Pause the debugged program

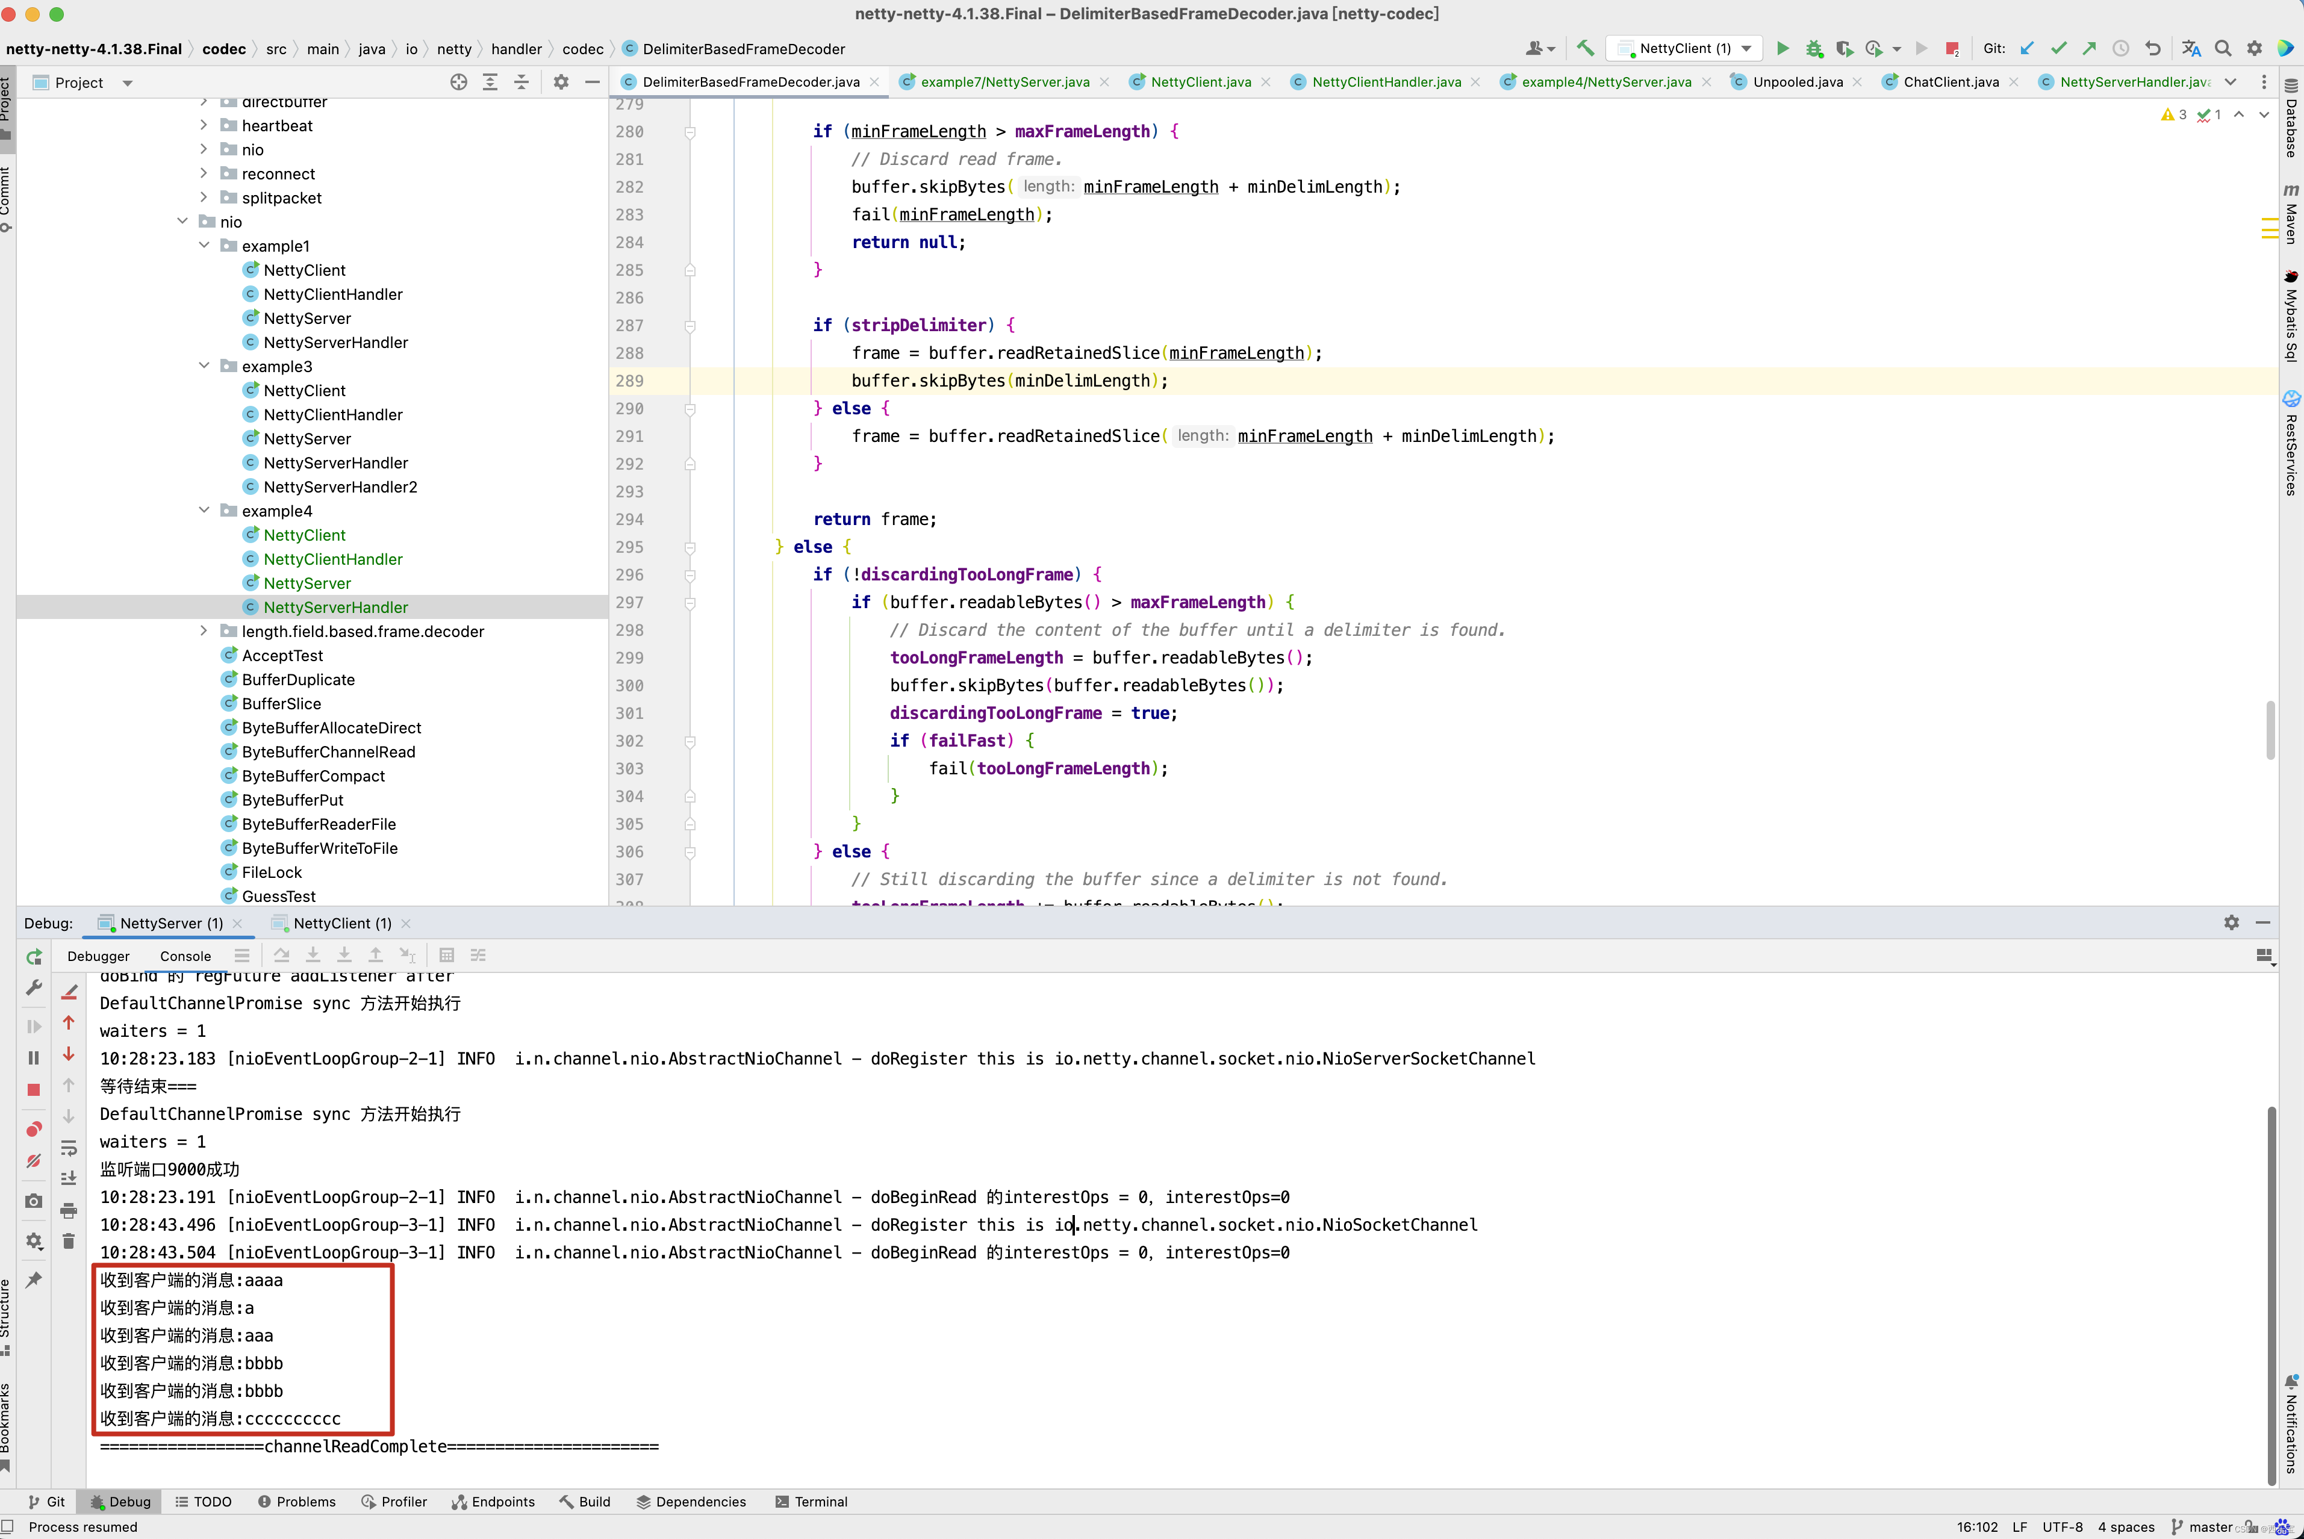point(33,1058)
